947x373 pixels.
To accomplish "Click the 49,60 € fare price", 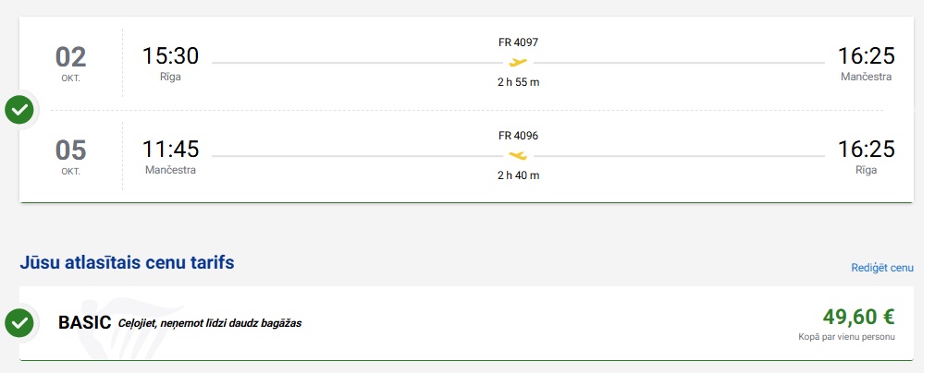I will (858, 316).
